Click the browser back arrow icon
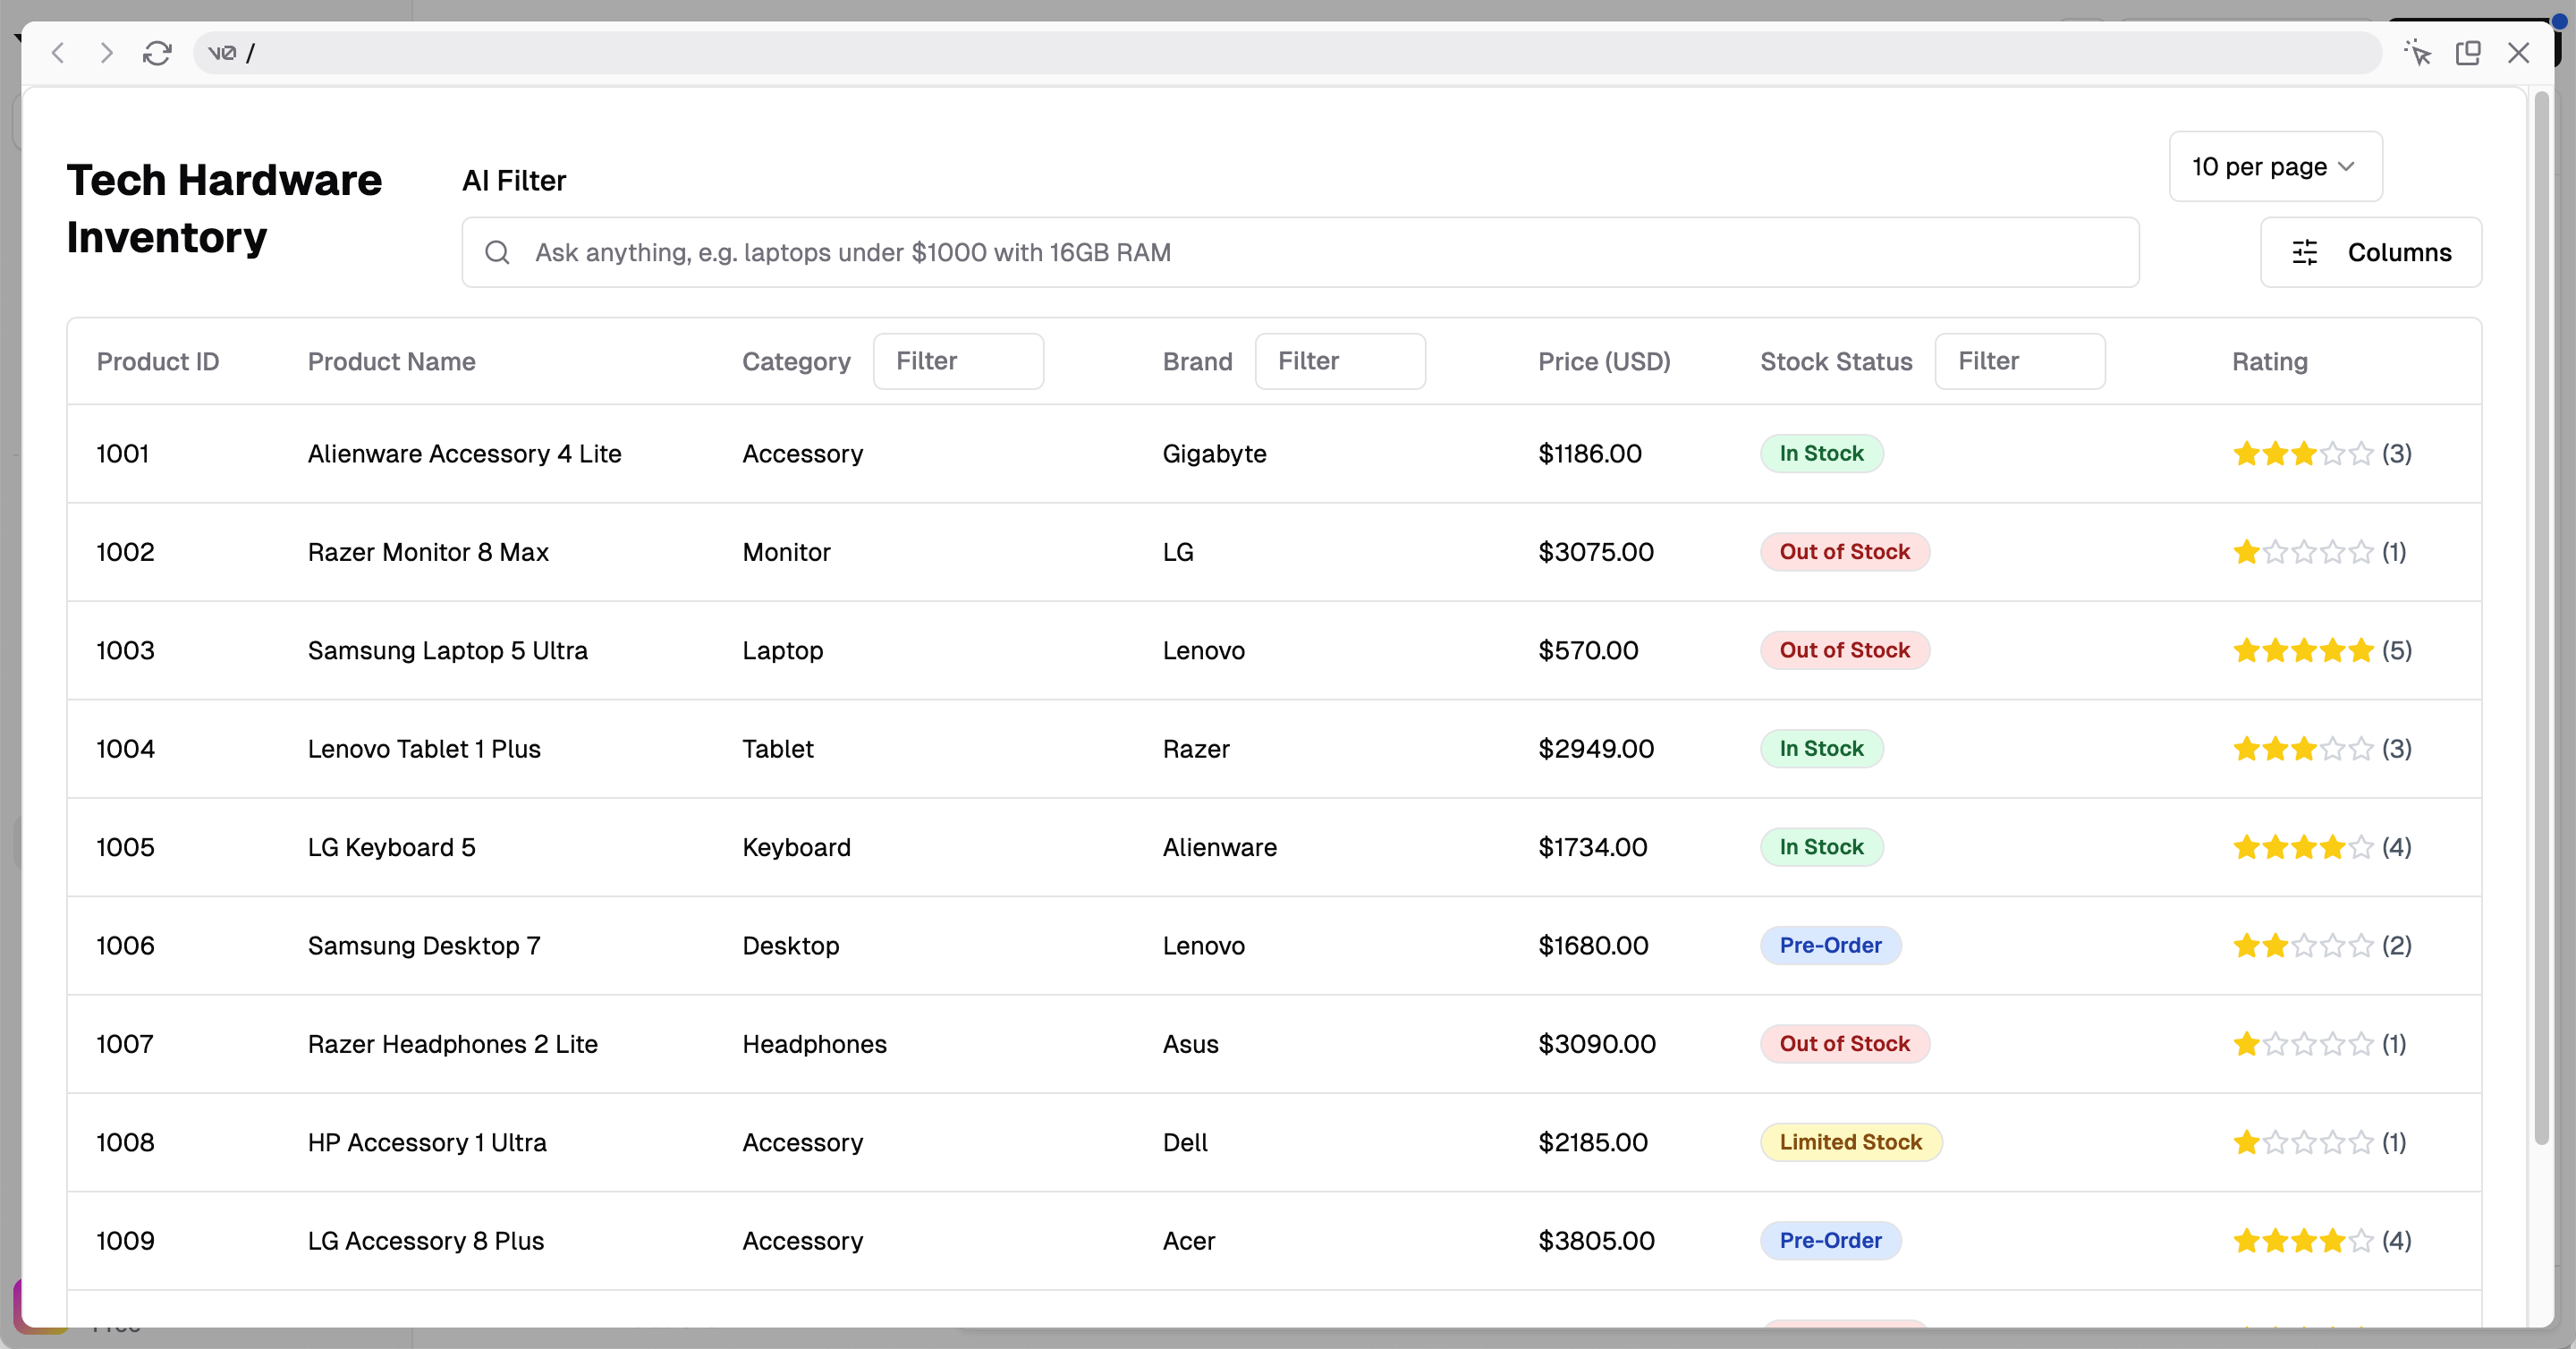The width and height of the screenshot is (2576, 1349). [x=58, y=53]
